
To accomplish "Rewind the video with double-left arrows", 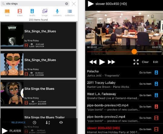I will click(x=93, y=62).
